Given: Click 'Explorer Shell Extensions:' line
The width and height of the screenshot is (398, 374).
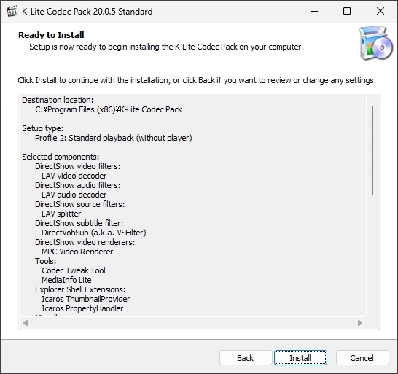Looking at the screenshot, I should click(x=80, y=289).
